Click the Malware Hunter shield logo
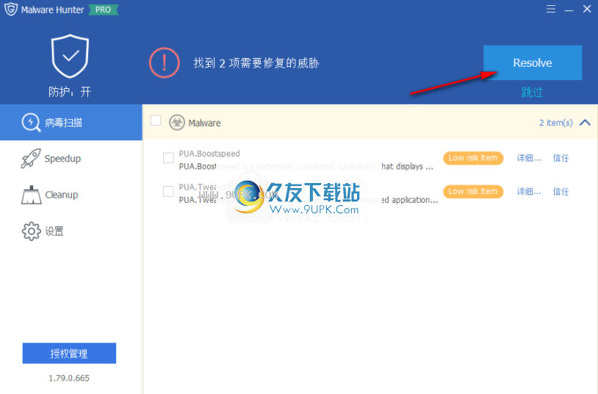The height and width of the screenshot is (394, 598). (x=11, y=9)
